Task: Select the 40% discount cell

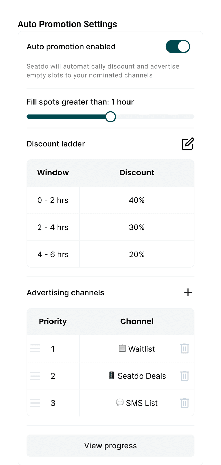Action: [x=137, y=200]
